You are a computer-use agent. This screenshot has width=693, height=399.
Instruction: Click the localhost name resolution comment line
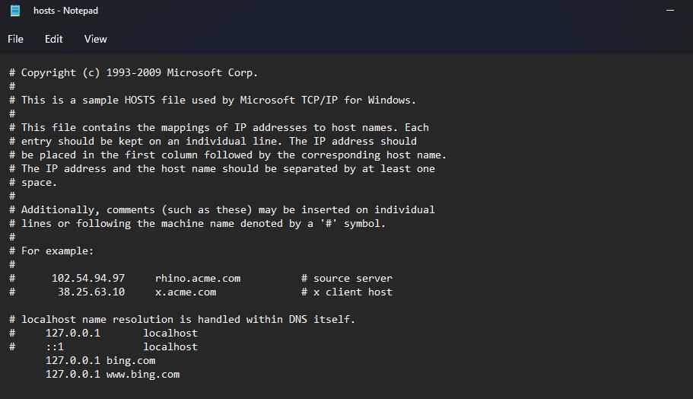click(186, 320)
